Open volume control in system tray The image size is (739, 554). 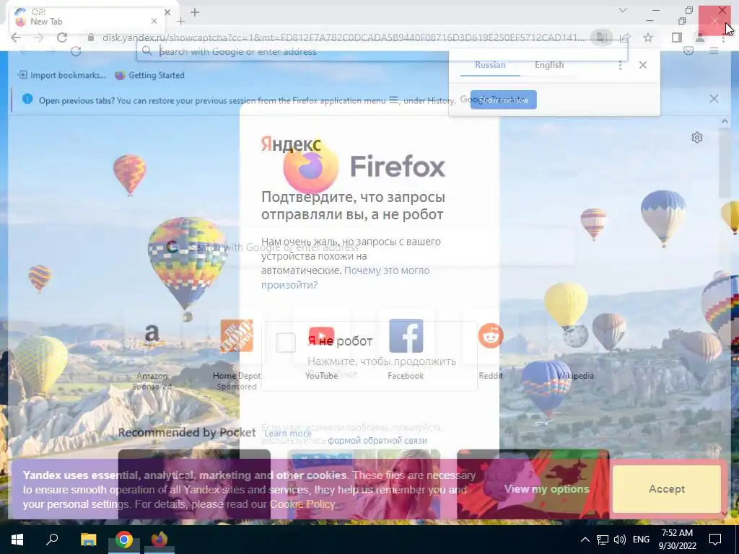(x=620, y=540)
